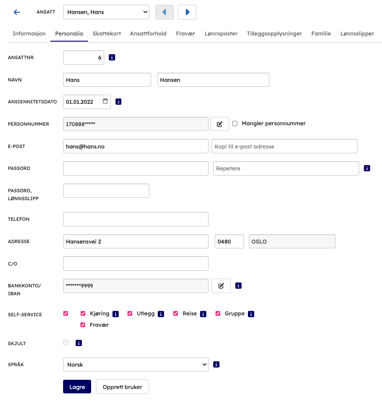Click info icon beside Kjøring checkbox

click(116, 314)
